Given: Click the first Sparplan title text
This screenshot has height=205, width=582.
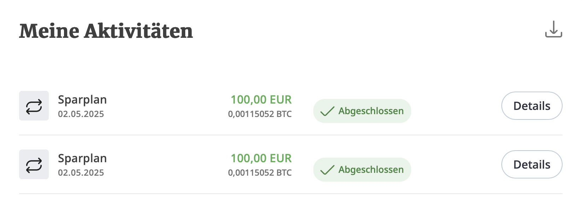Looking at the screenshot, I should [x=82, y=100].
